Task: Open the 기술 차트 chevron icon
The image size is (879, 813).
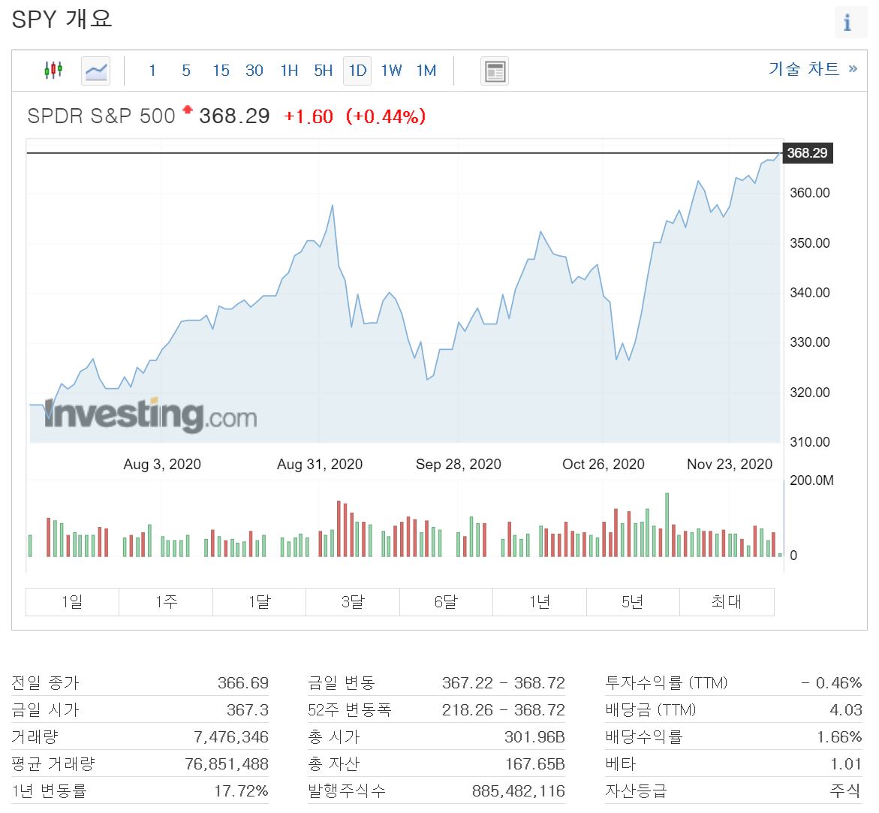Action: (x=851, y=68)
